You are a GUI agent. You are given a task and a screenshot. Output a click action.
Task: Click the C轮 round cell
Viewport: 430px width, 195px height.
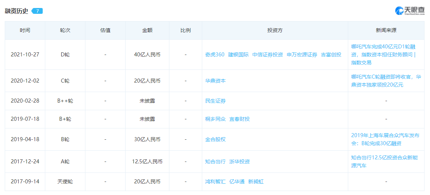click(x=65, y=81)
